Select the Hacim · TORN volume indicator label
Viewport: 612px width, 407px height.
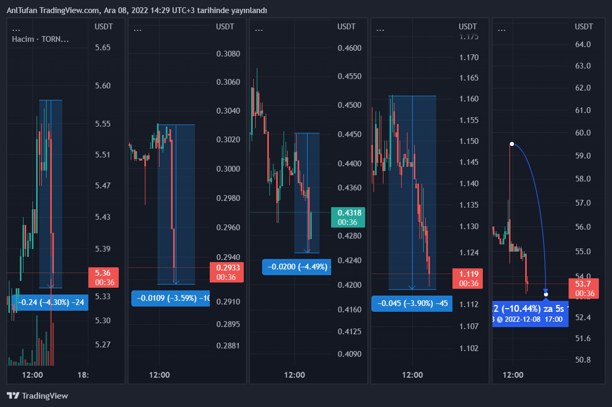(40, 39)
